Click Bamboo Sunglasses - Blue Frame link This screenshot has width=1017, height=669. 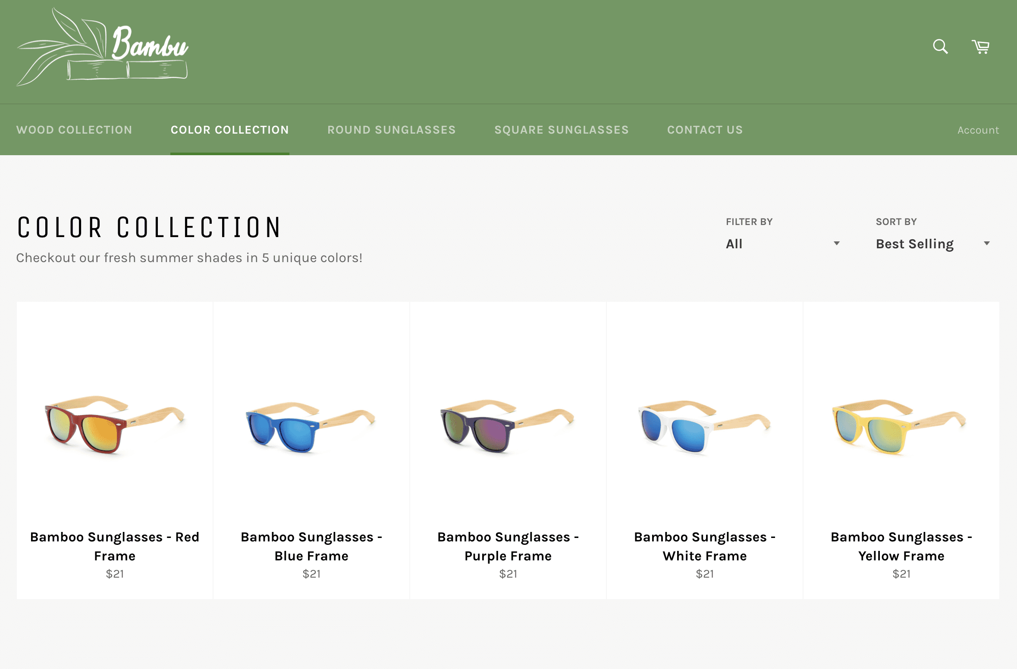click(x=311, y=546)
